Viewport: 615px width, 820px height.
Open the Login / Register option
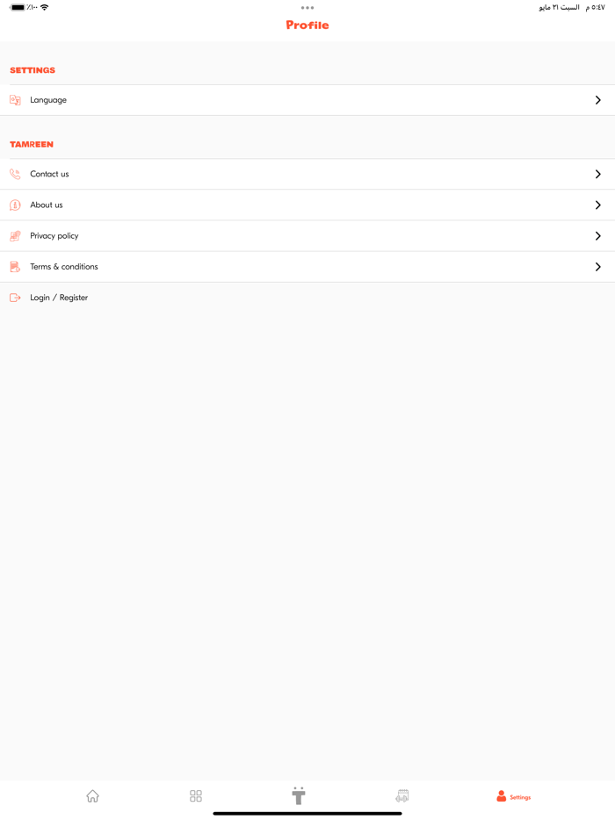click(x=59, y=297)
